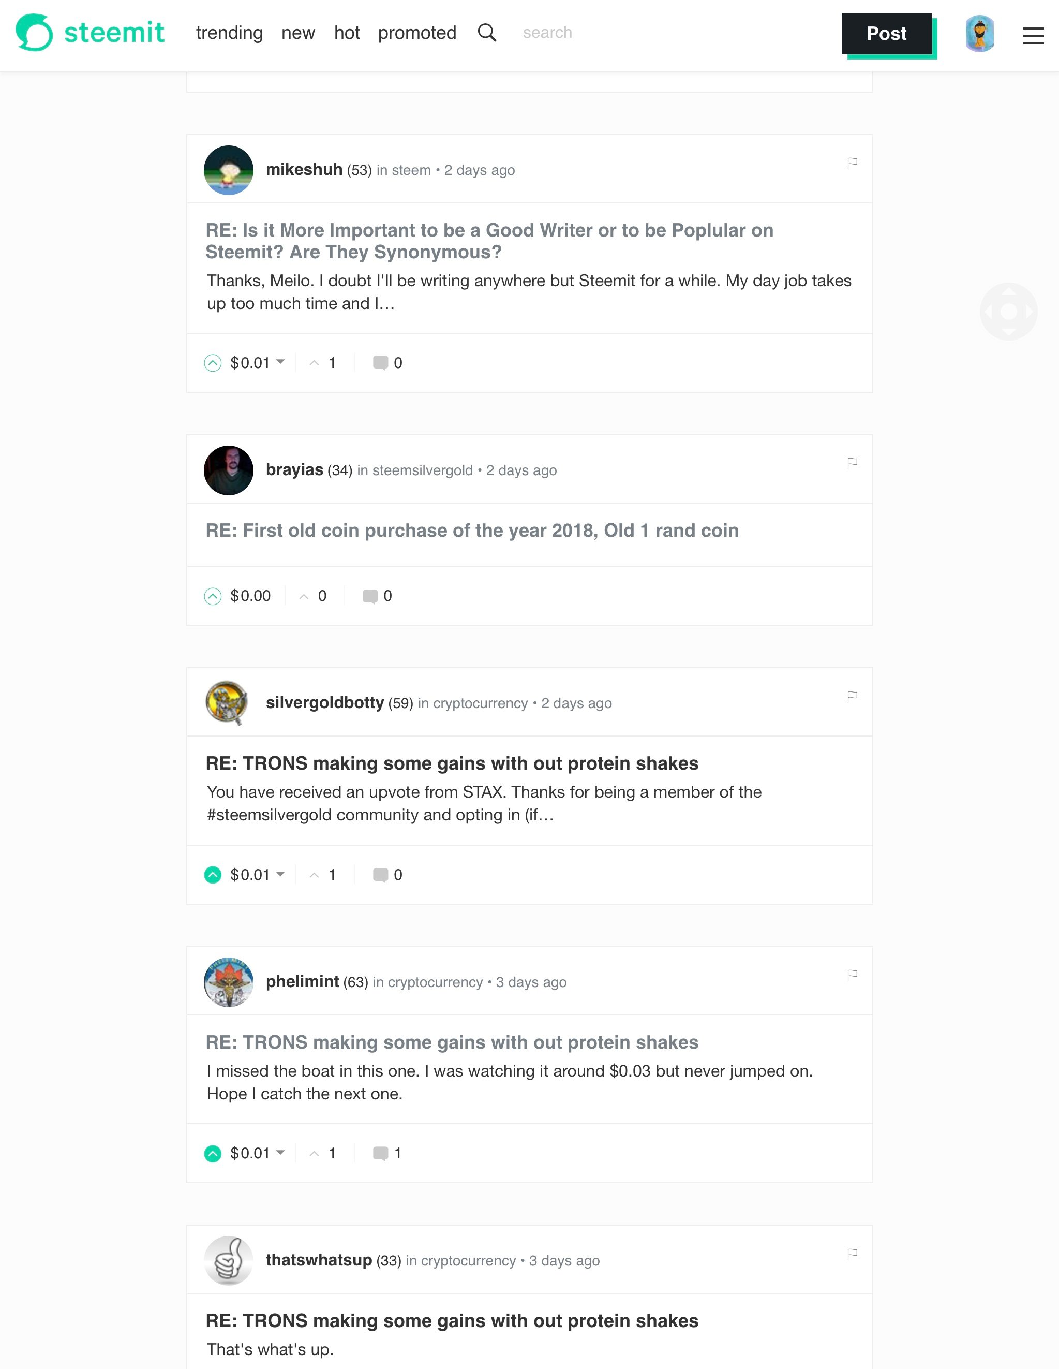
Task: Expand payout details on silvergoldbotty's comment
Action: click(280, 874)
